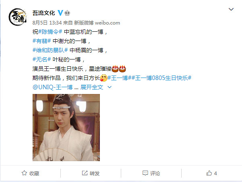This screenshot has width=242, height=182.
Task: Click the repost share icon
Action: pos(85,173)
